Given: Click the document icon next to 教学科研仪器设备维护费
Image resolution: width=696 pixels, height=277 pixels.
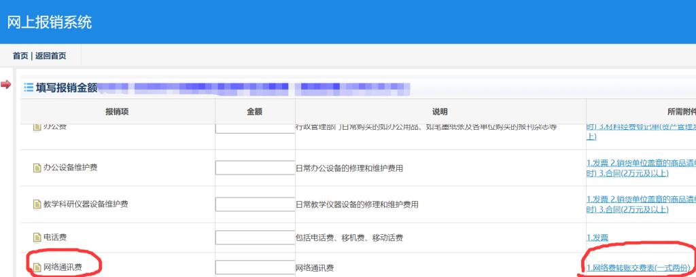Looking at the screenshot, I should [x=37, y=204].
